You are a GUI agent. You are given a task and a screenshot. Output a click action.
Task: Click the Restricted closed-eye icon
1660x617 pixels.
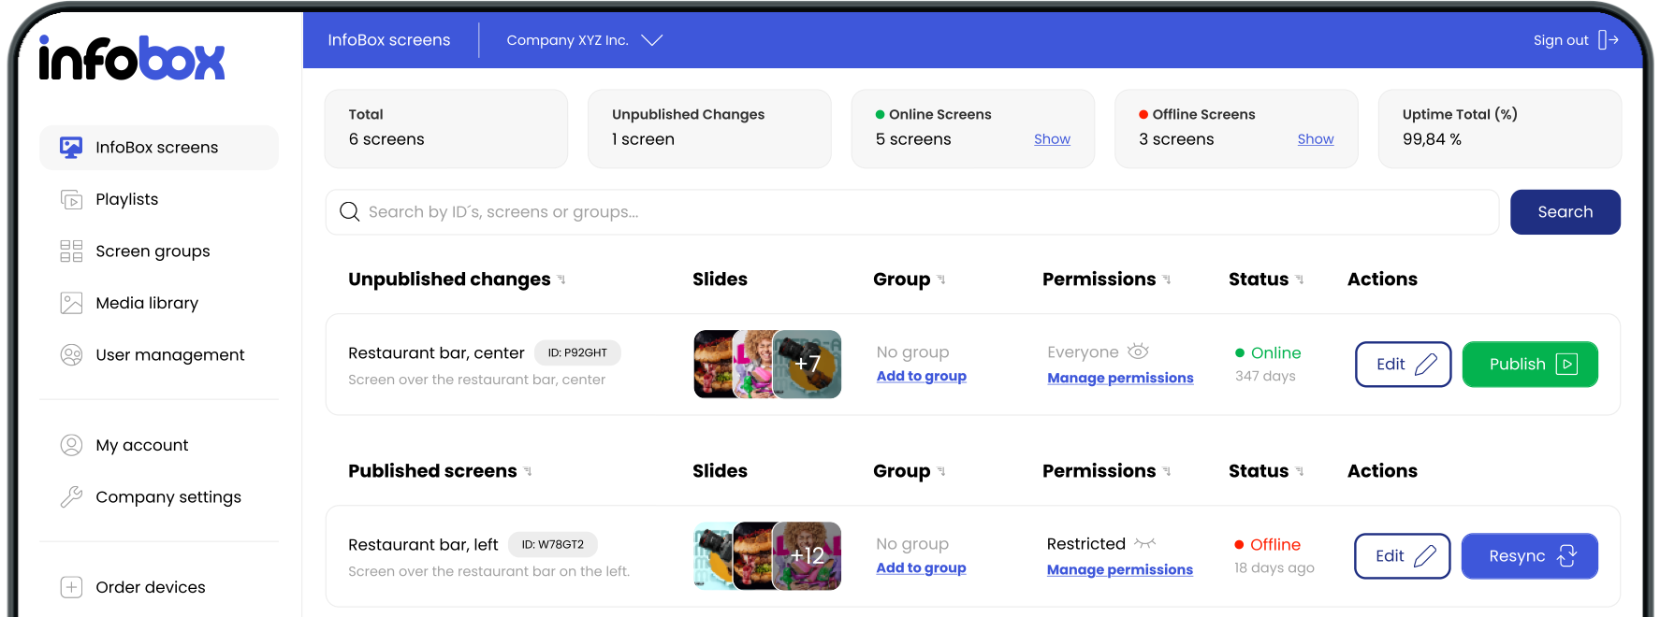[x=1145, y=543]
